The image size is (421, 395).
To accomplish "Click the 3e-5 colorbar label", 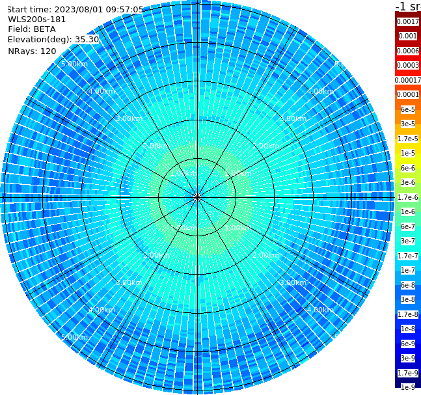I will click(408, 124).
